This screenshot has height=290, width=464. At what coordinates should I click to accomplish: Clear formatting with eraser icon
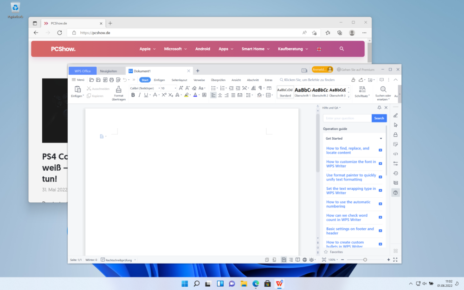coord(194,88)
